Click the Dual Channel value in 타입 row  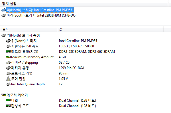pos(77,100)
